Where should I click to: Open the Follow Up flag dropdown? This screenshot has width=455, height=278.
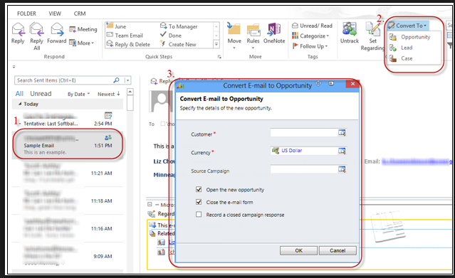point(310,46)
